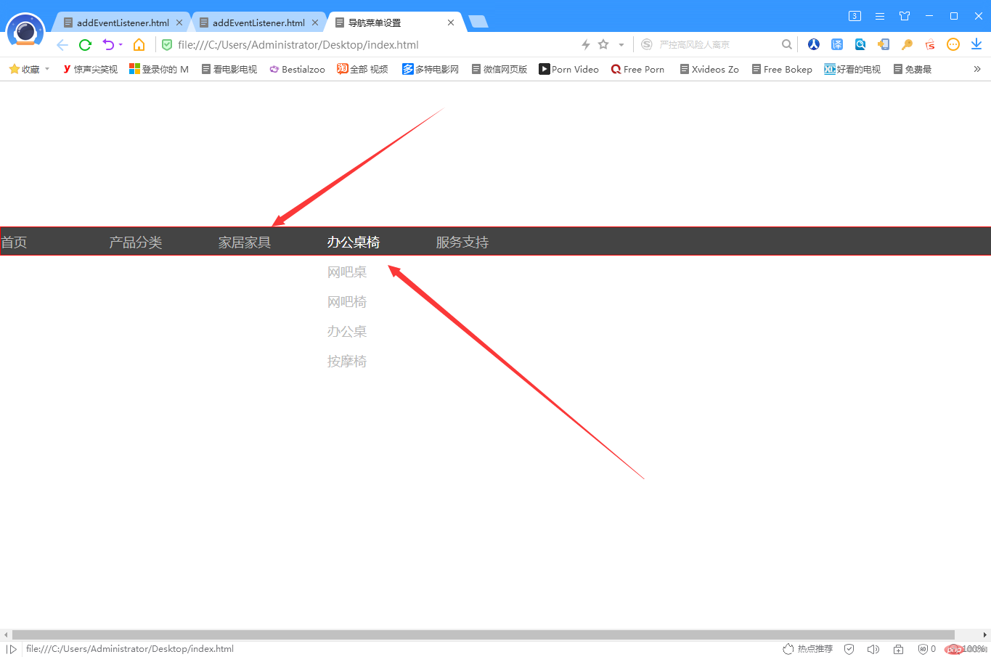The image size is (991, 657).
Task: Click the browser avatar logo at top left
Action: (25, 30)
